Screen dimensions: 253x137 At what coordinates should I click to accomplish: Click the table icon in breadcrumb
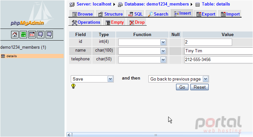click(x=198, y=5)
